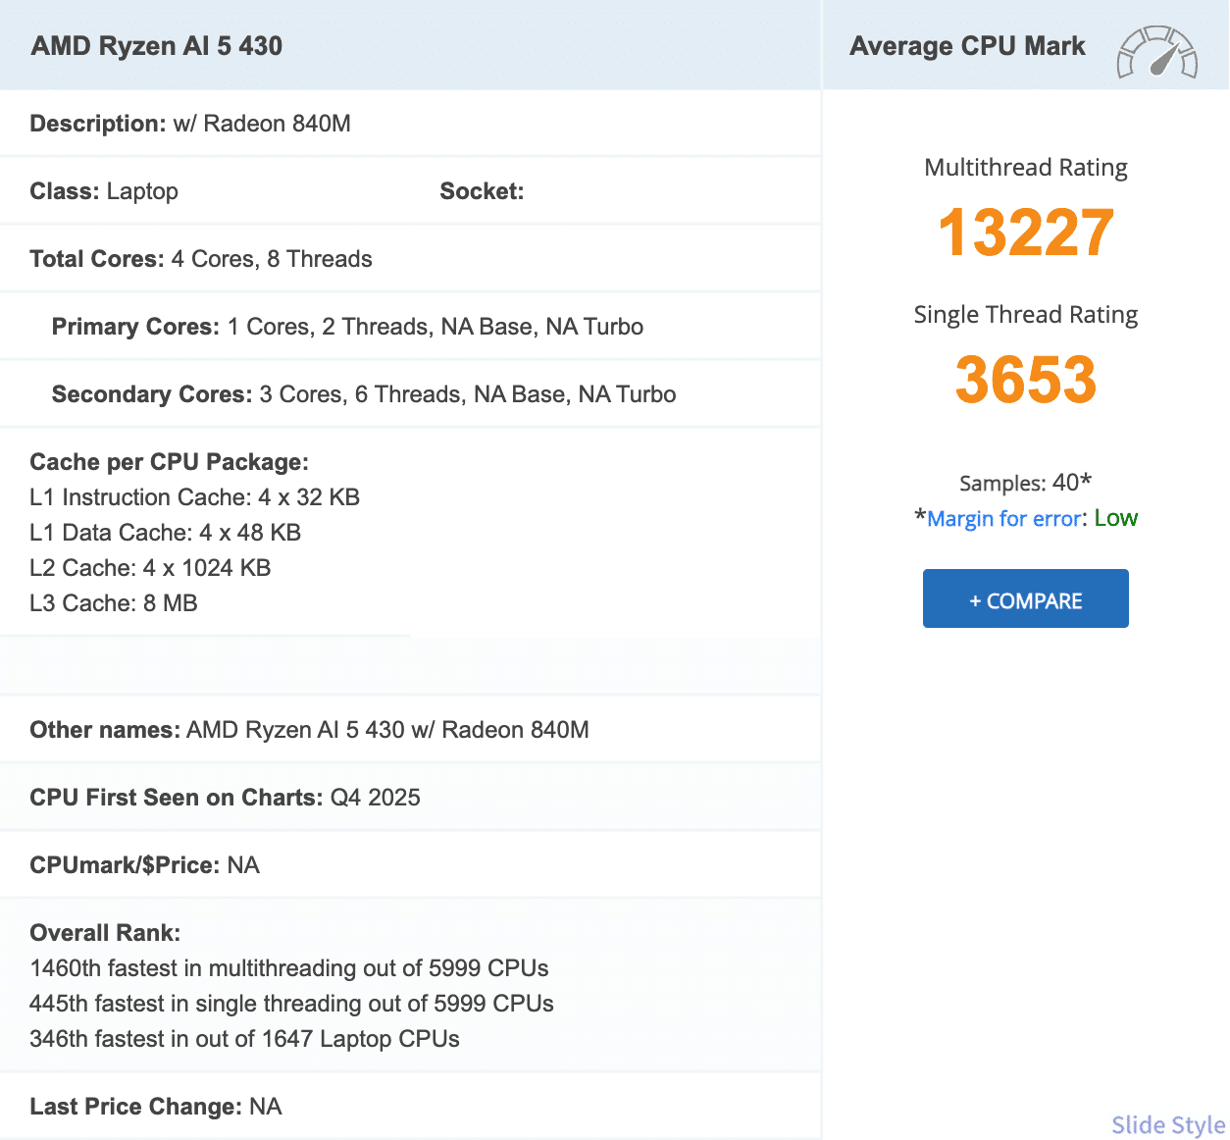This screenshot has width=1230, height=1140.
Task: Click the Cache per CPU Package label
Action: [170, 462]
